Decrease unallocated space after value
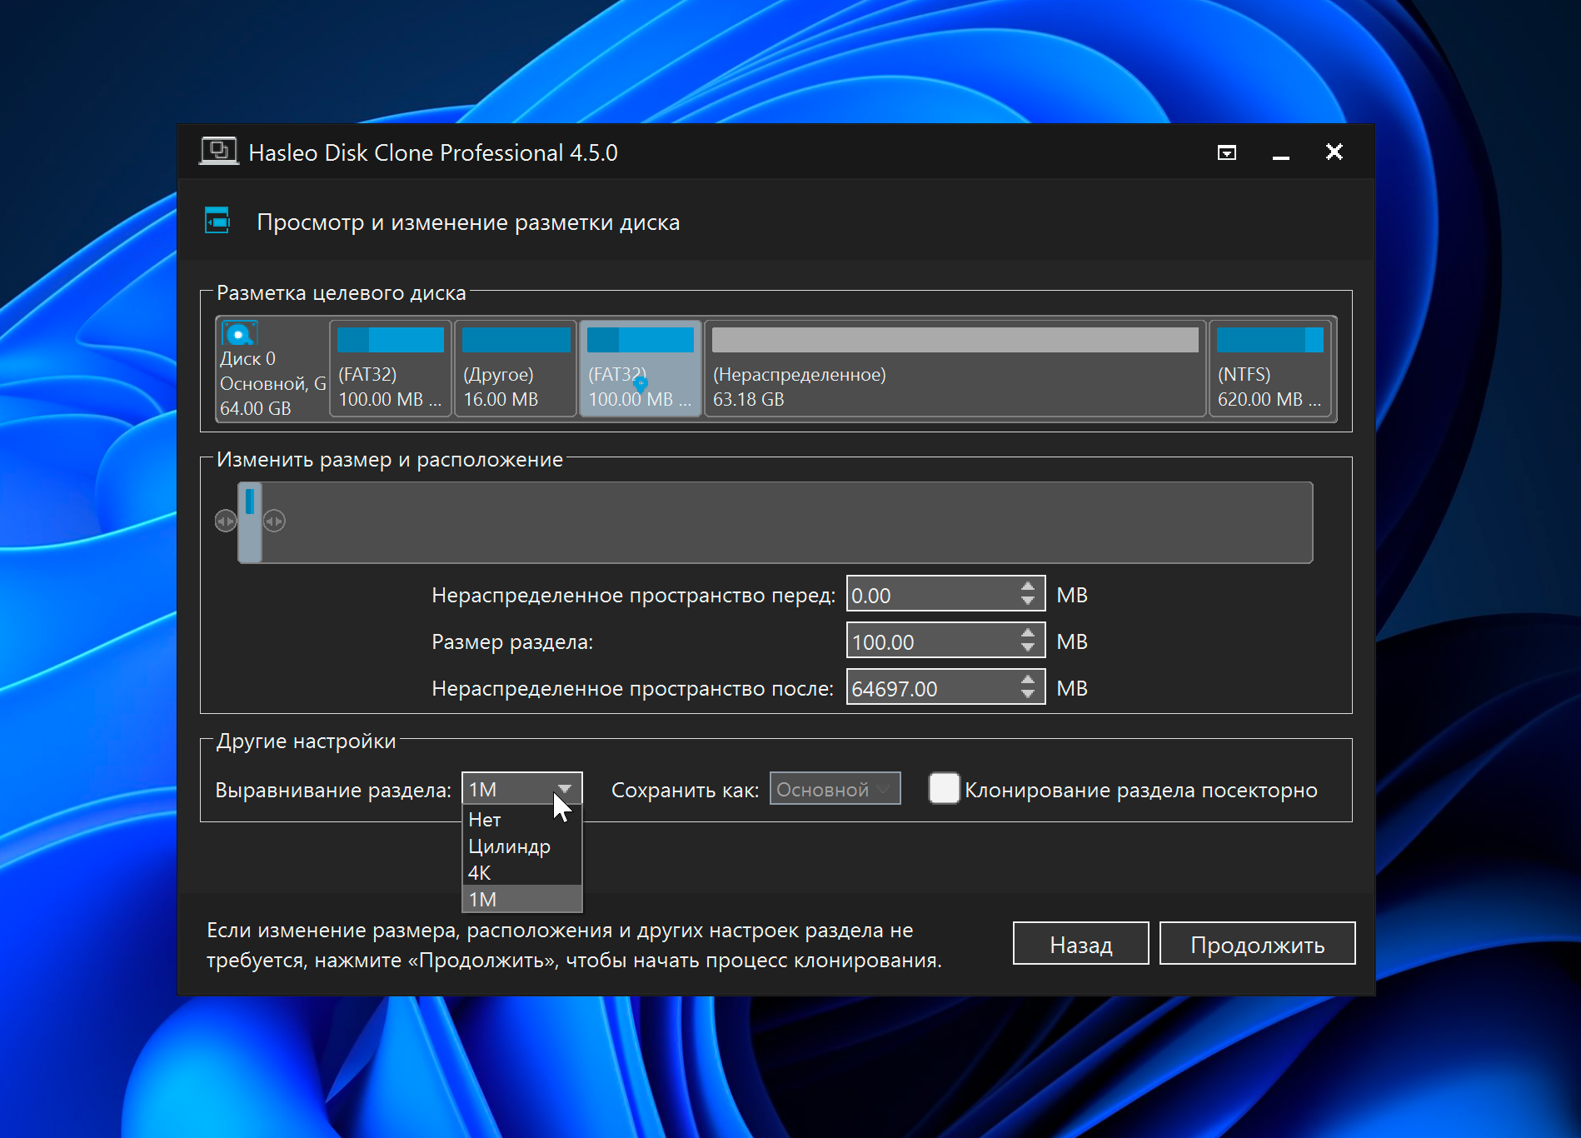Viewport: 1581px width, 1138px height. (1028, 695)
